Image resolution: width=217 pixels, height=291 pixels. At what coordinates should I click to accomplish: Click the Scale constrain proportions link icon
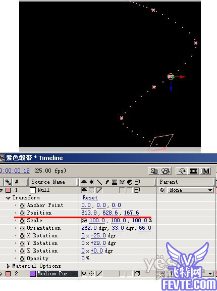[x=85, y=221]
